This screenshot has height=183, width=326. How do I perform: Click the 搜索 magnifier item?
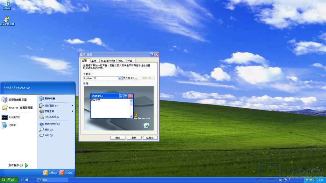click(x=46, y=130)
